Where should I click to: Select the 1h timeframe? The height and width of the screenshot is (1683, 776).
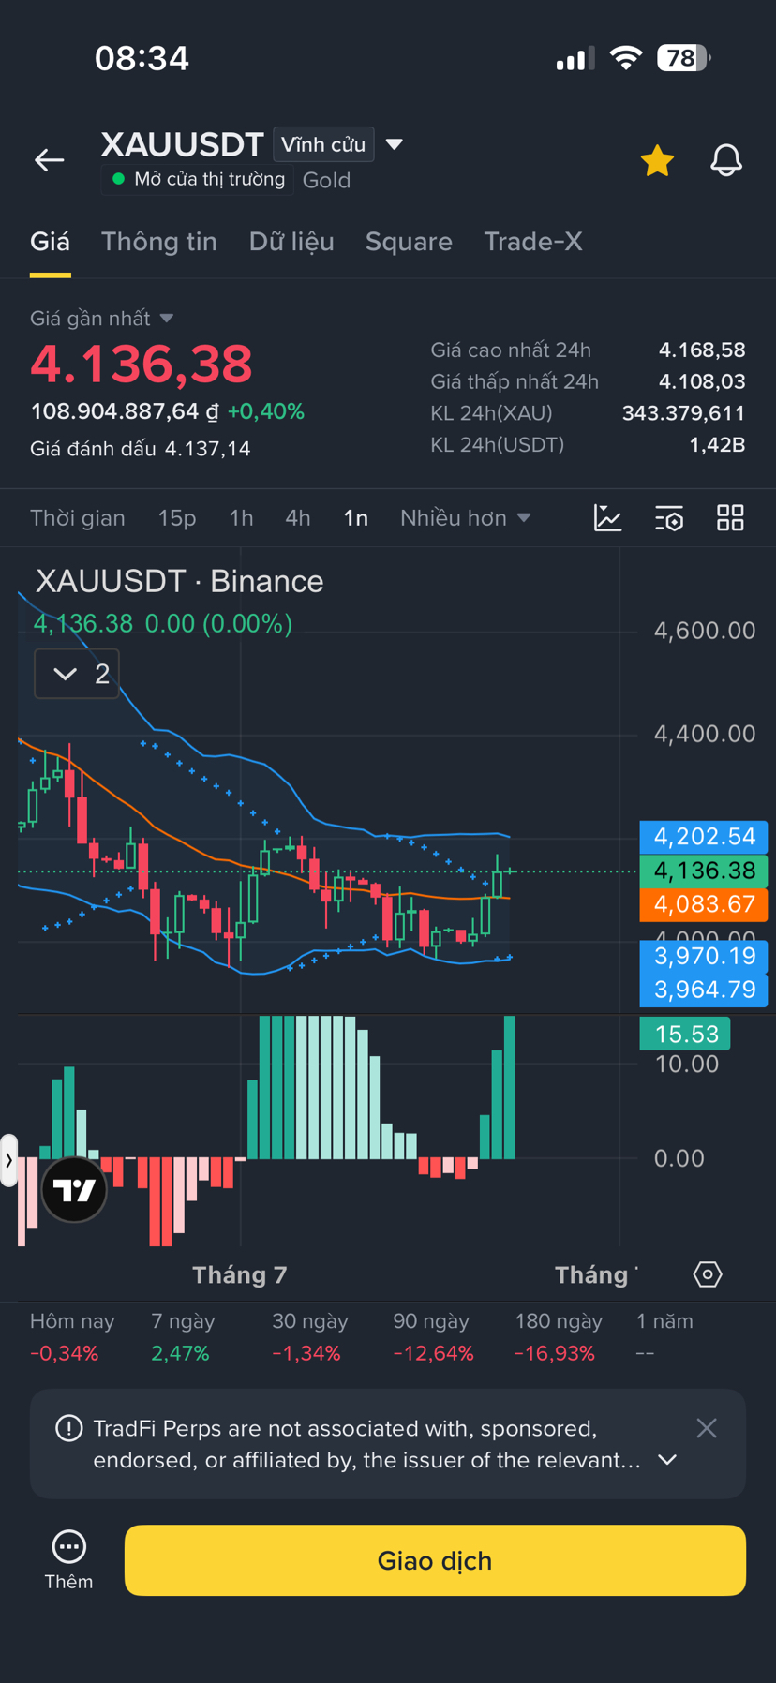pos(241,518)
